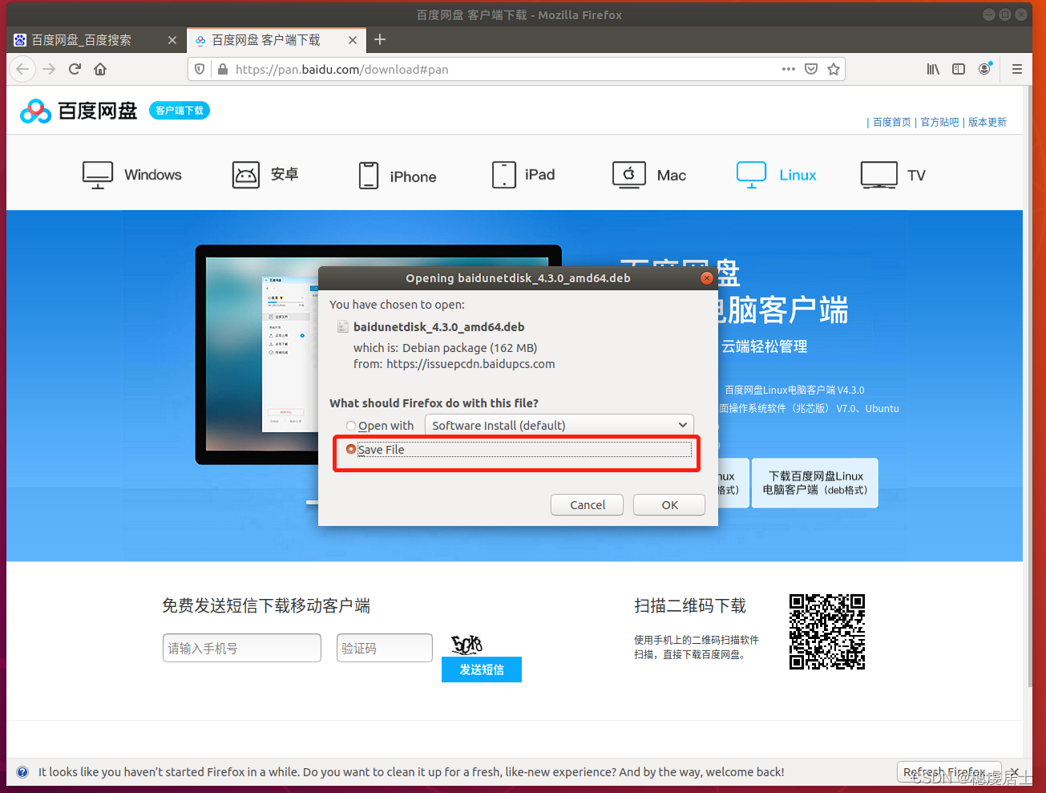Open Firefox account avatar icon
Viewport: 1046px width, 793px height.
click(984, 69)
